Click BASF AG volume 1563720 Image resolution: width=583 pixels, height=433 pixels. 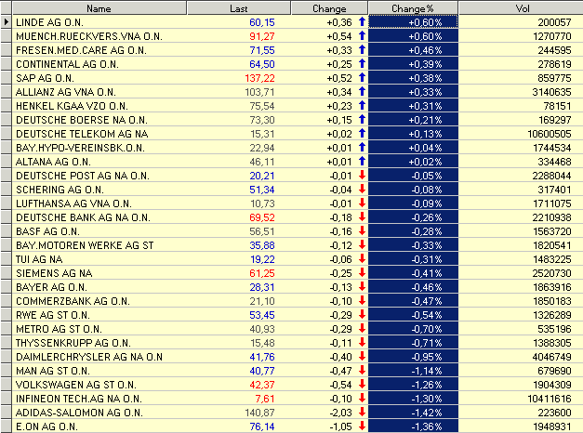tap(551, 231)
